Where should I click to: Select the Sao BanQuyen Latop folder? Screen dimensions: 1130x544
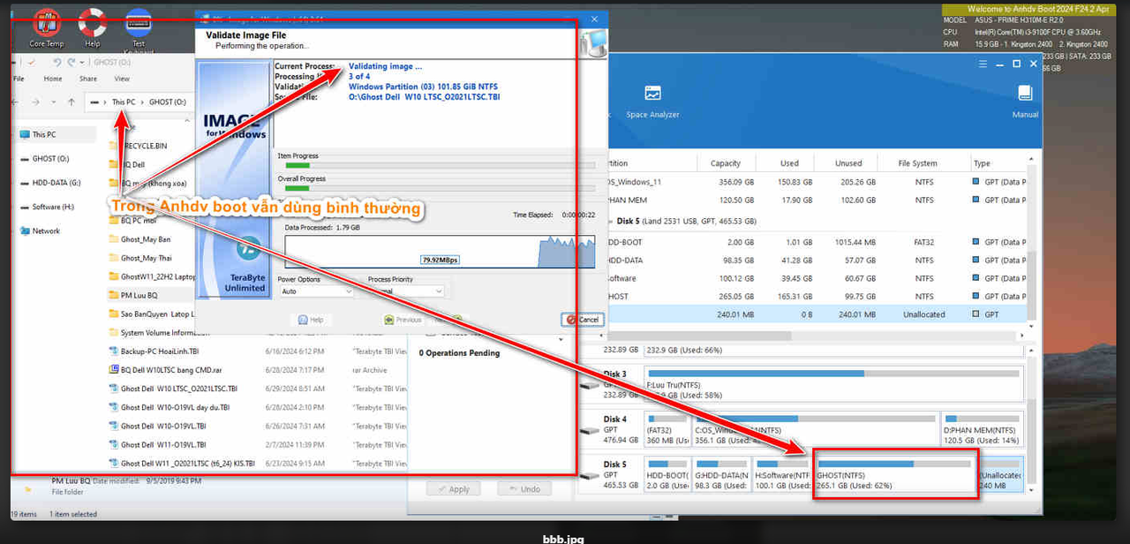pos(152,314)
